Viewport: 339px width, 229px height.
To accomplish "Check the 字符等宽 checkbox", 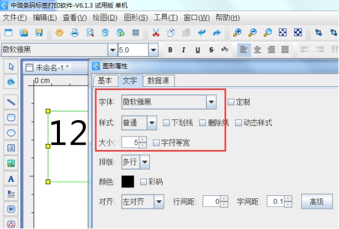I will point(156,143).
